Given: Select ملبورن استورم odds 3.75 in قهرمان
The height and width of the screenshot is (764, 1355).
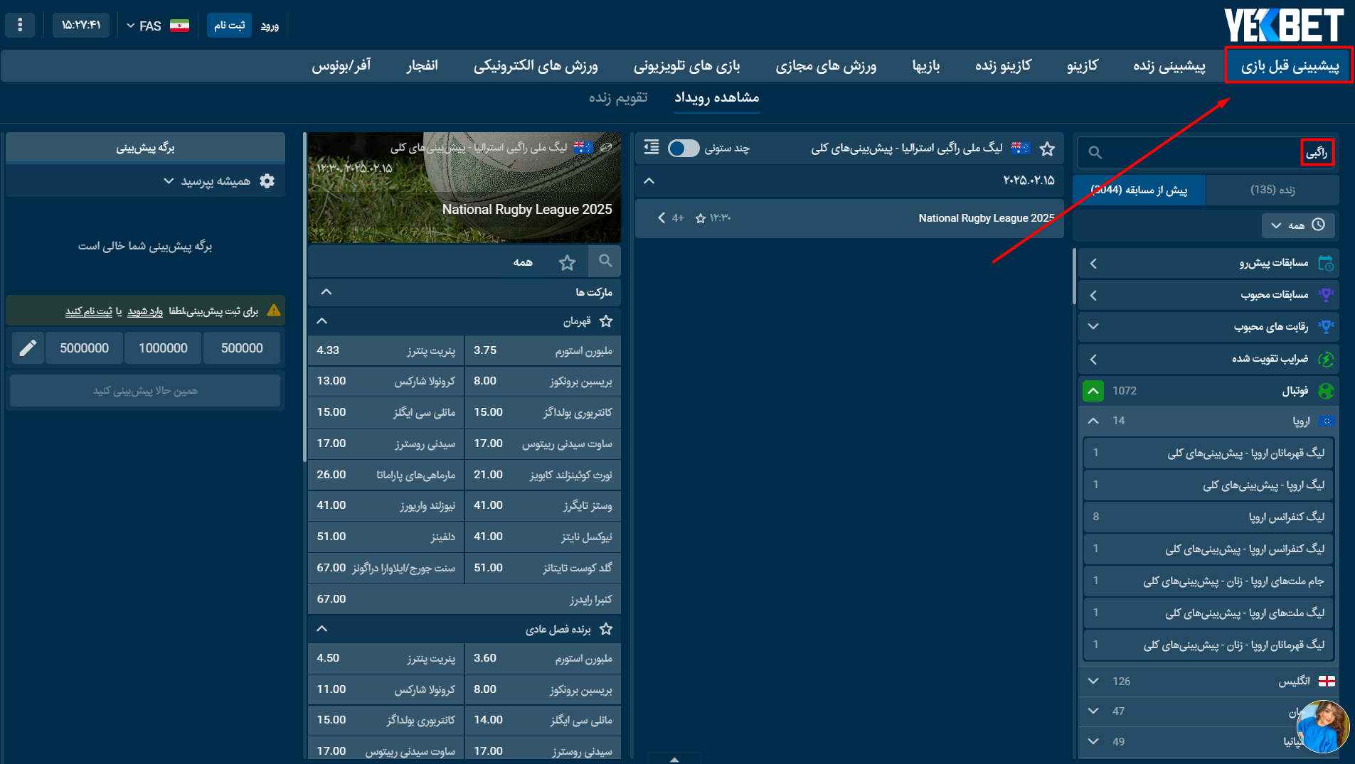Looking at the screenshot, I should tap(543, 350).
